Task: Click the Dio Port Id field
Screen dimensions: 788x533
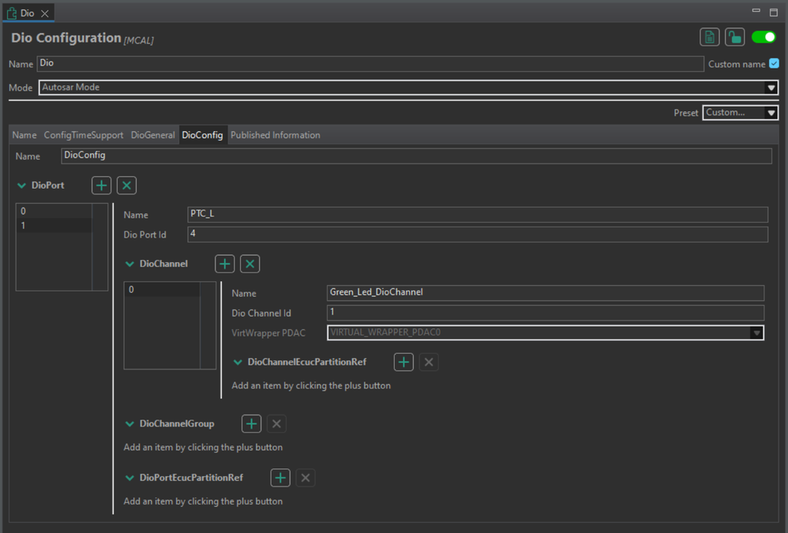Action: 477,235
